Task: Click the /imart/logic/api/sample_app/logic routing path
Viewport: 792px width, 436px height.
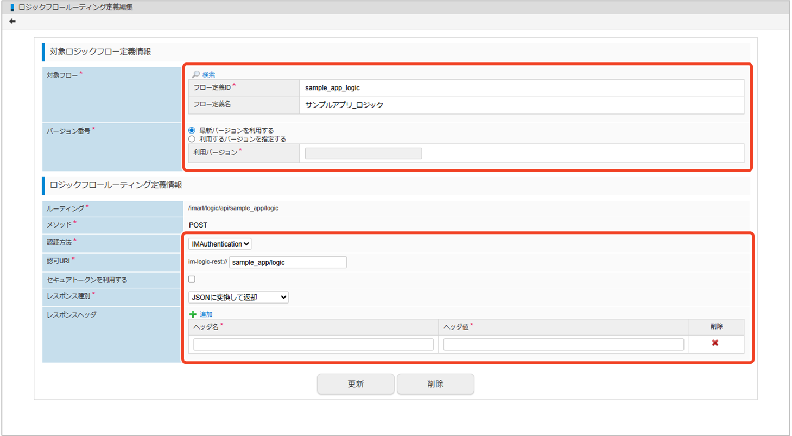Action: pyautogui.click(x=233, y=208)
